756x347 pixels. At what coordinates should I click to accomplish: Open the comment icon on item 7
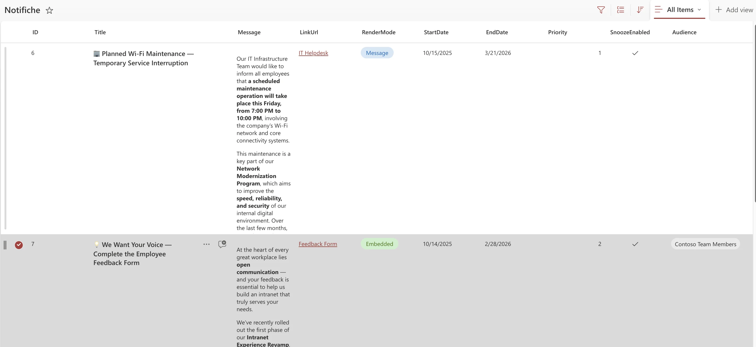click(222, 244)
